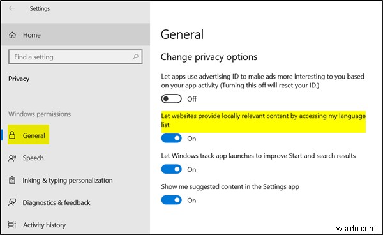Click the General lock icon
This screenshot has width=383, height=235.
12,135
